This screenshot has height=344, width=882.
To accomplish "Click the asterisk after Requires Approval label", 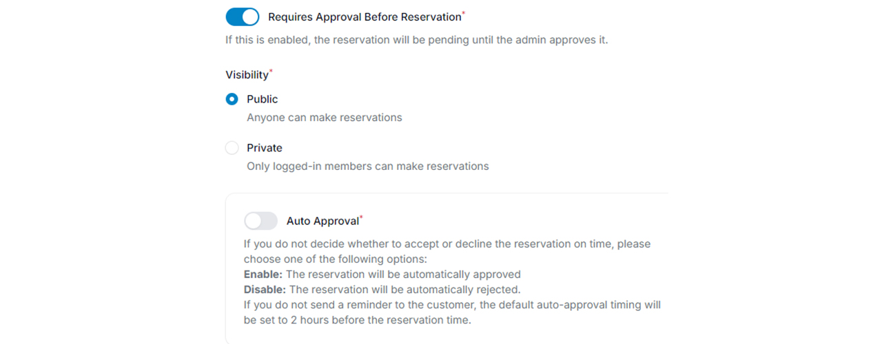I will click(463, 12).
